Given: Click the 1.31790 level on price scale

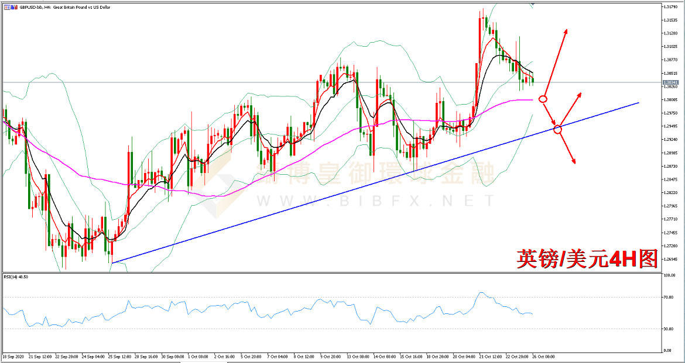Looking at the screenshot, I should click(671, 7).
